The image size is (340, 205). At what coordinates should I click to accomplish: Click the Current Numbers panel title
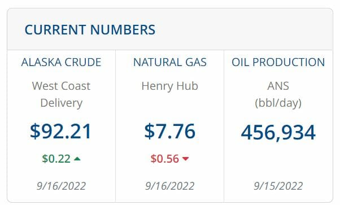click(x=90, y=30)
